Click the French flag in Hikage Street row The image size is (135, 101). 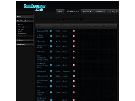click(x=74, y=71)
